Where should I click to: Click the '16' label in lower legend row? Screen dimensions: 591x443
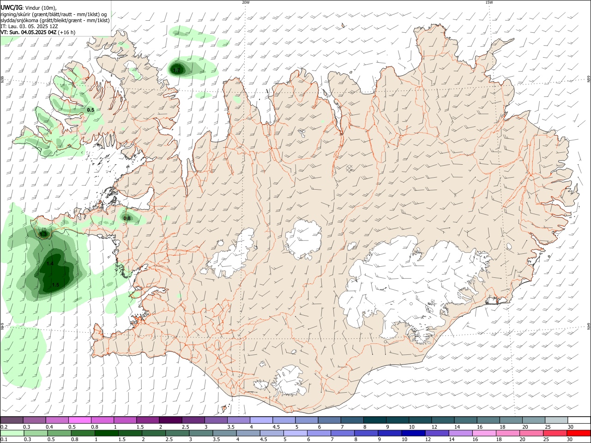476,440
